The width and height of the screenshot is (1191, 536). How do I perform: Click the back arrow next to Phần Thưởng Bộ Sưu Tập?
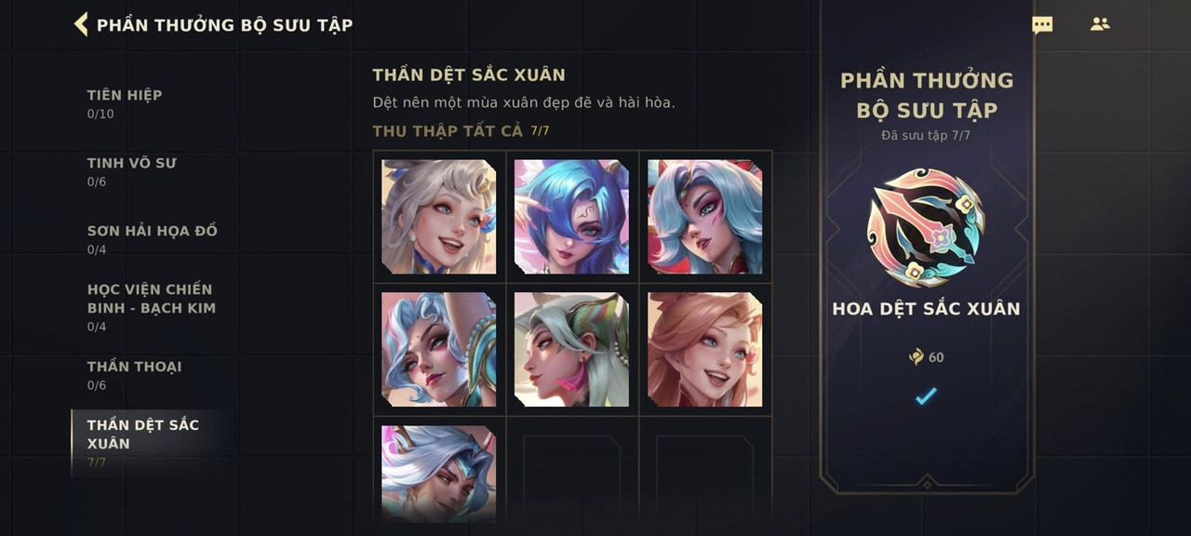[x=81, y=24]
